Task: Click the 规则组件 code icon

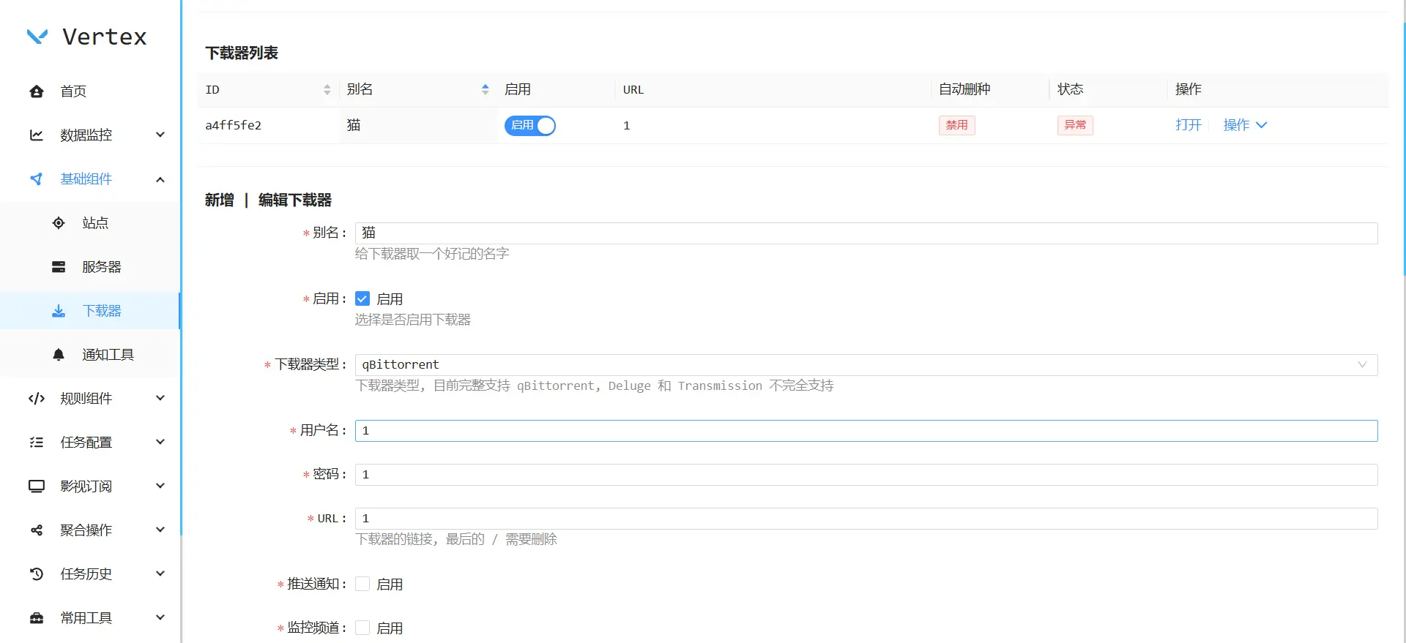Action: click(37, 399)
